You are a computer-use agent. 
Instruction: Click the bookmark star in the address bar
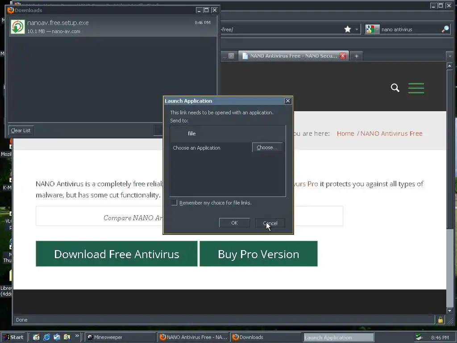point(347,29)
